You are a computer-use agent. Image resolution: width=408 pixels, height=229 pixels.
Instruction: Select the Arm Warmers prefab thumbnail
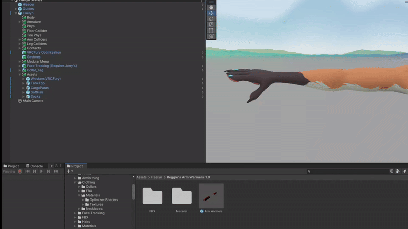(211, 196)
